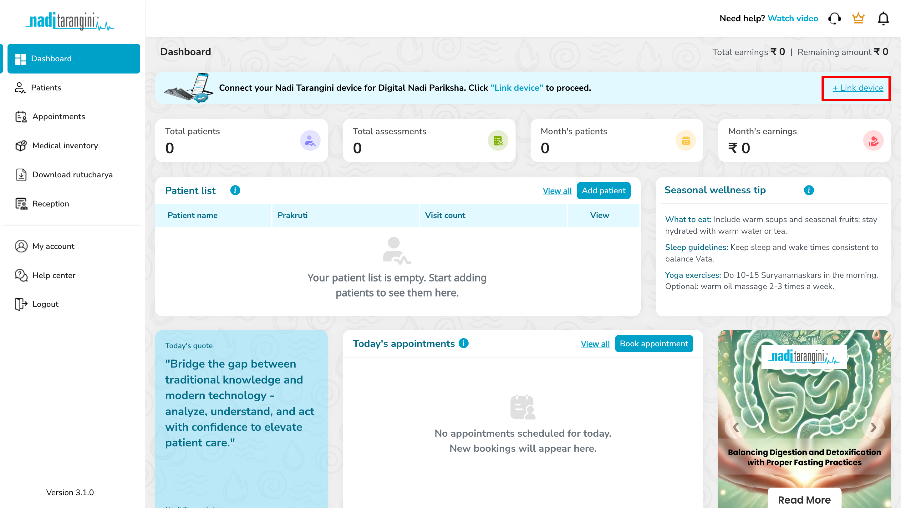Viewport: 901px width, 508px height.
Task: Show next carousel article slide
Action: pyautogui.click(x=873, y=427)
